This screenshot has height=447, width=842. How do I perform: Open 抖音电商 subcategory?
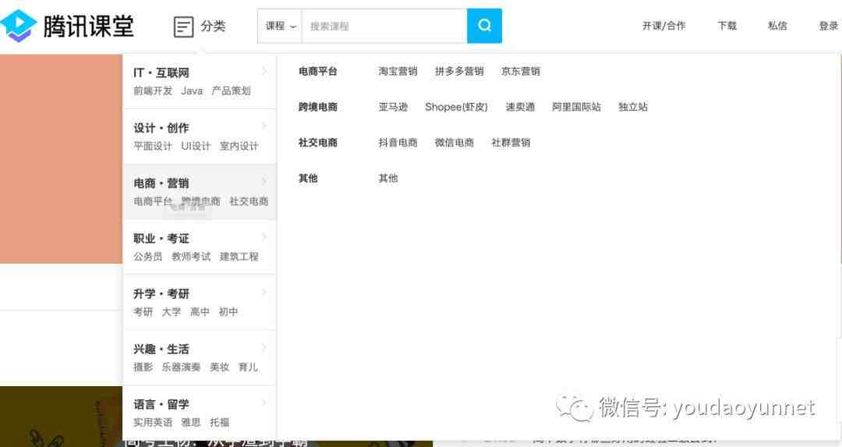click(398, 143)
